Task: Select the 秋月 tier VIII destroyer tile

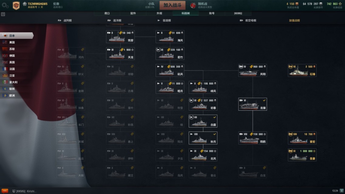Action: click(x=203, y=138)
